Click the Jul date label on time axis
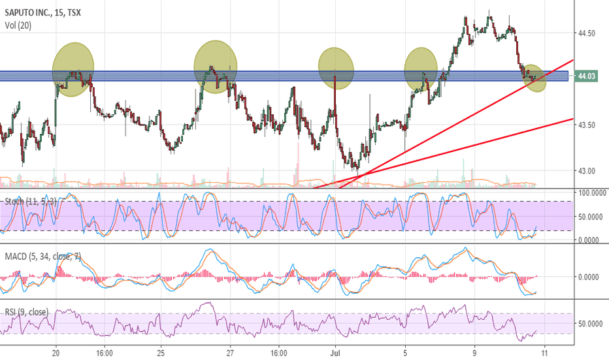 tap(335, 353)
